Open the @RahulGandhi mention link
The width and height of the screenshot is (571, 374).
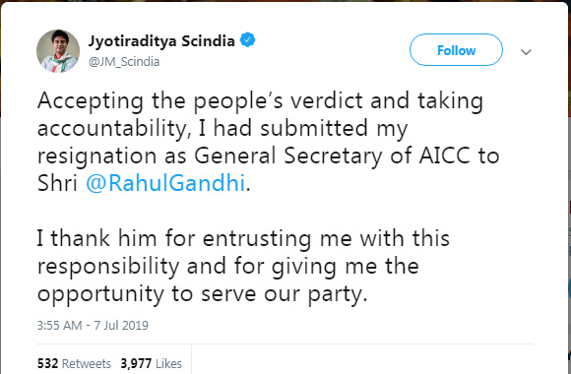point(165,183)
